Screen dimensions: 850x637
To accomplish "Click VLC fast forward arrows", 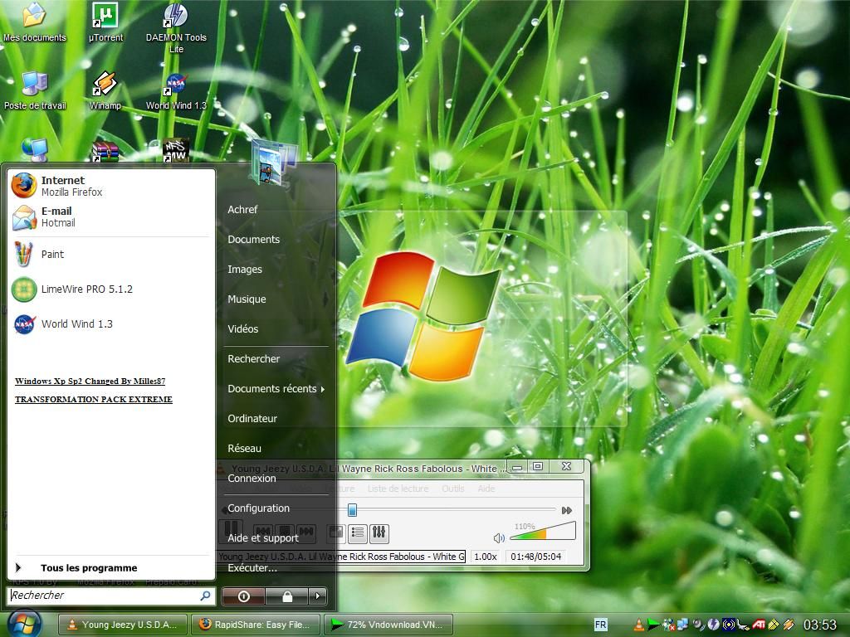I will click(566, 510).
